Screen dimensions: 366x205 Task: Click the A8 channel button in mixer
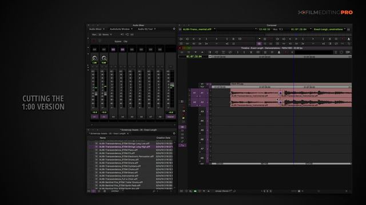pyautogui.click(x=160, y=117)
